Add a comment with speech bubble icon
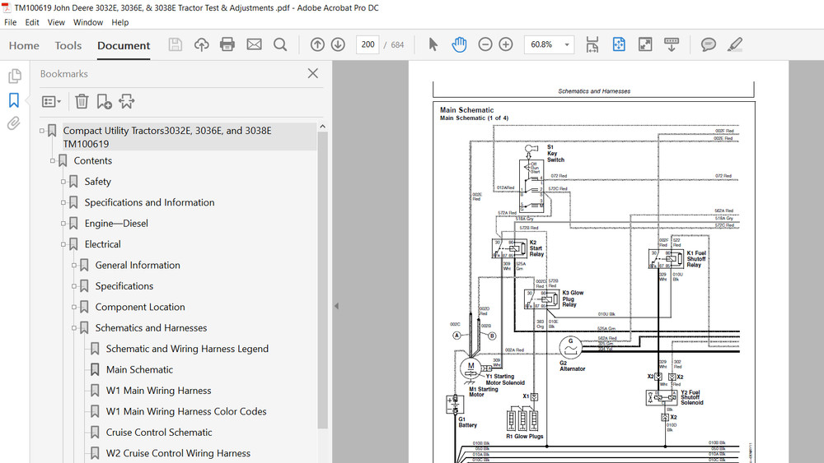The height and width of the screenshot is (463, 824). (x=709, y=44)
